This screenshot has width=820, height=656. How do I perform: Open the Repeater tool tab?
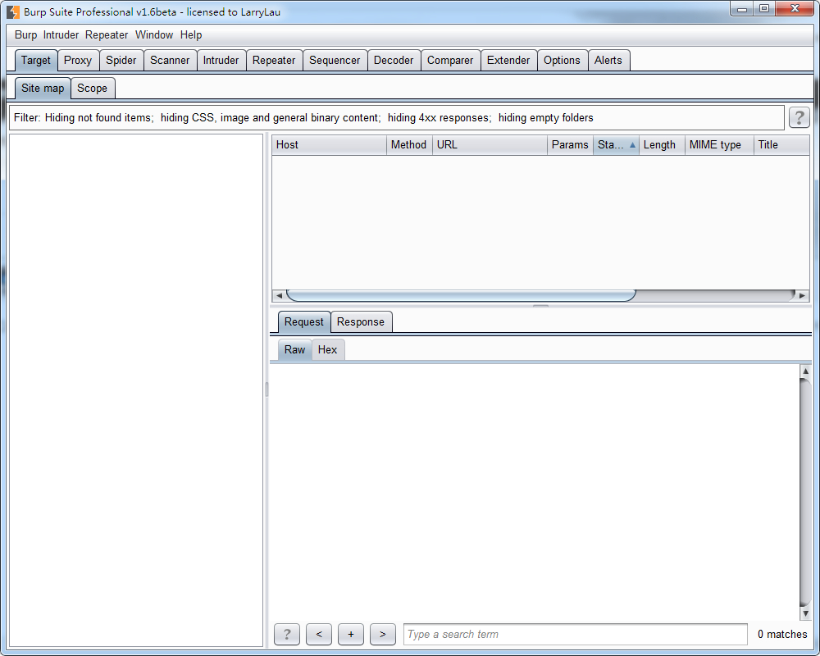click(274, 60)
